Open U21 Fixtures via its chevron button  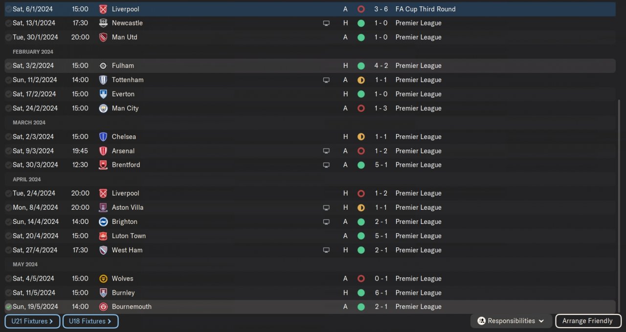pyautogui.click(x=32, y=321)
